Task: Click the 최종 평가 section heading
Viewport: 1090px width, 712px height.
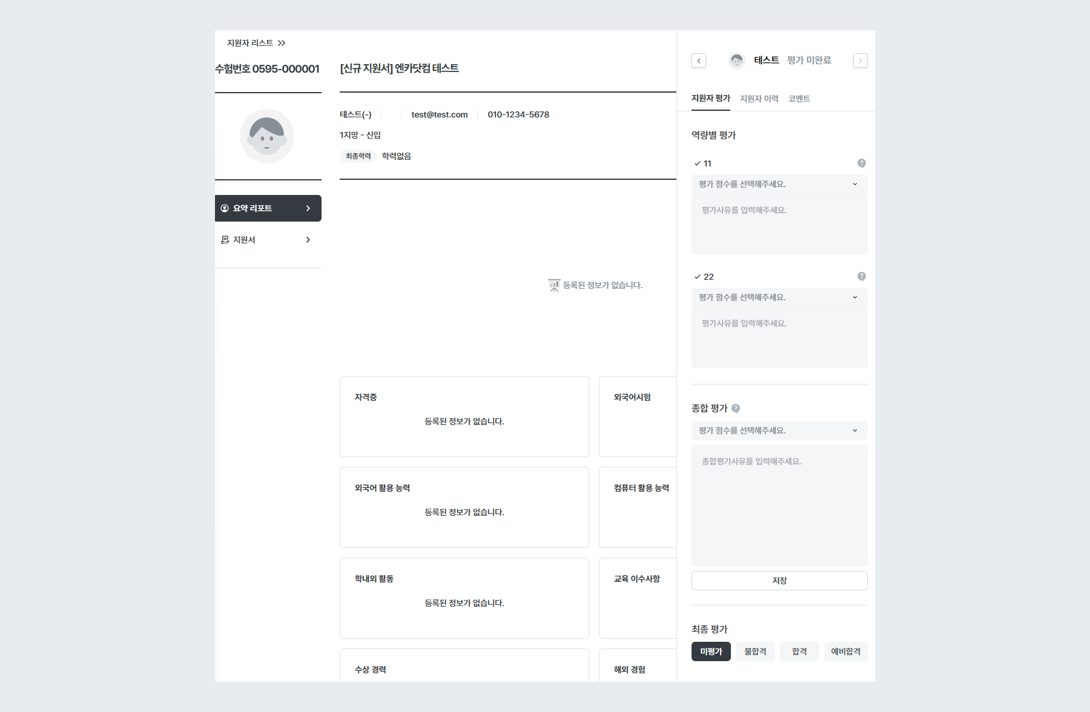Action: [x=710, y=629]
